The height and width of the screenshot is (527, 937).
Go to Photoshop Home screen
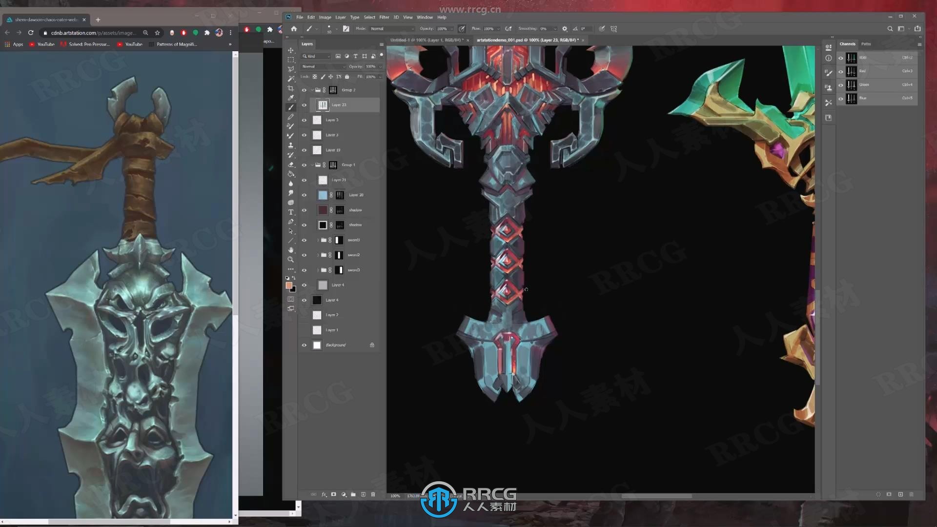coord(294,29)
